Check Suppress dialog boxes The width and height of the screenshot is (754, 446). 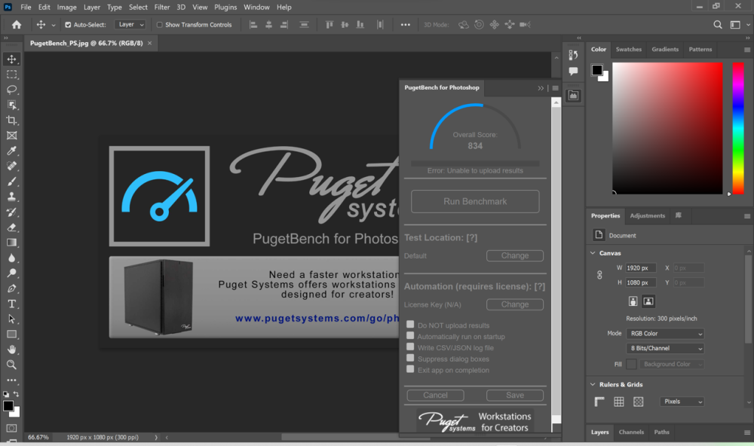pyautogui.click(x=410, y=358)
